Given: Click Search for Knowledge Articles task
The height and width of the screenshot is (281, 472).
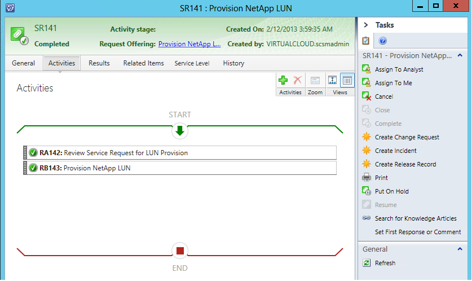Looking at the screenshot, I should point(416,218).
